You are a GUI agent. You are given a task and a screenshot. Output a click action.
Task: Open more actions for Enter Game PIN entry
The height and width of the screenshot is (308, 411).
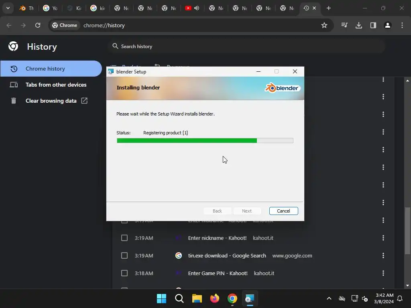[x=383, y=273]
